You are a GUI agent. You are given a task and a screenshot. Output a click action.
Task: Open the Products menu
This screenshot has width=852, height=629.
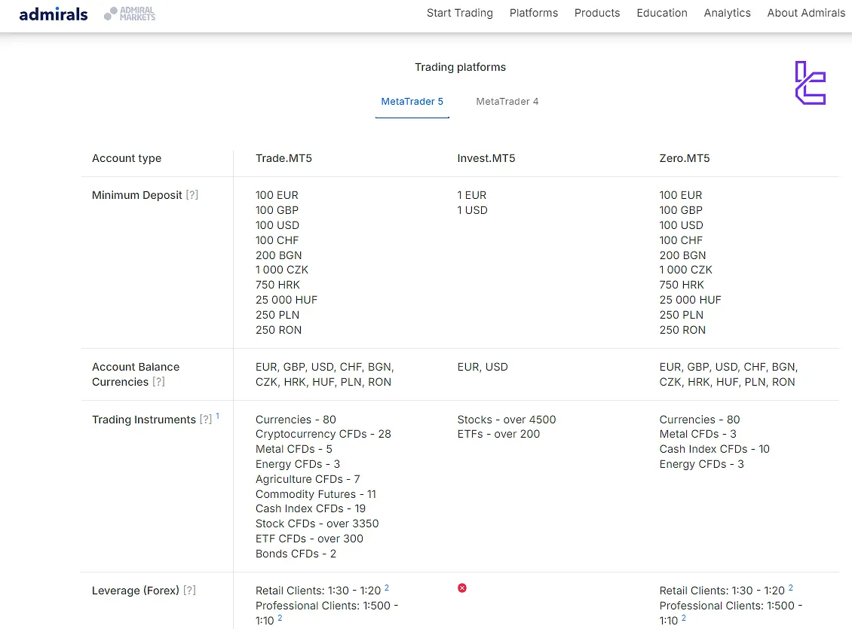tap(597, 13)
